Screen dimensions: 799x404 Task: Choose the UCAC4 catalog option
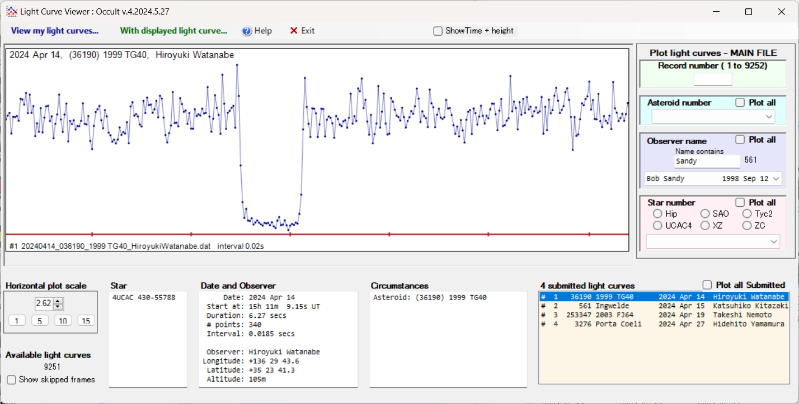[x=658, y=226]
